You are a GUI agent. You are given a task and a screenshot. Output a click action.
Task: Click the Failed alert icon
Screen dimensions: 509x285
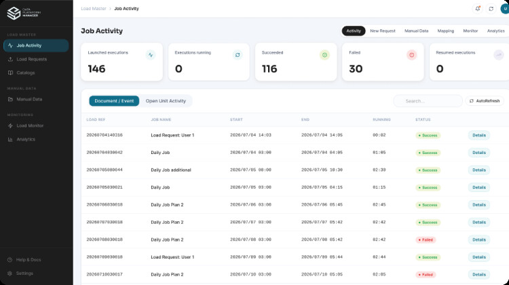[412, 55]
